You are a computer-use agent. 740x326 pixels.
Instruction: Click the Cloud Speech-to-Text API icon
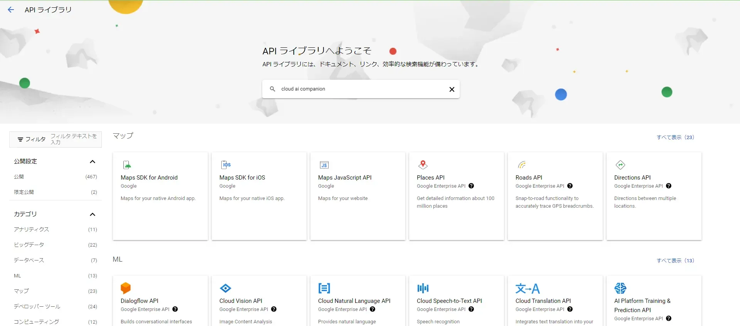coord(423,288)
